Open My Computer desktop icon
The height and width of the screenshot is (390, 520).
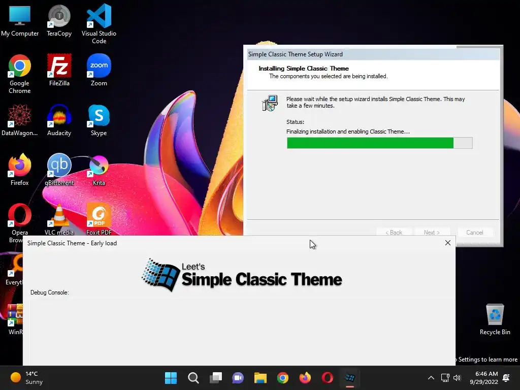click(20, 20)
